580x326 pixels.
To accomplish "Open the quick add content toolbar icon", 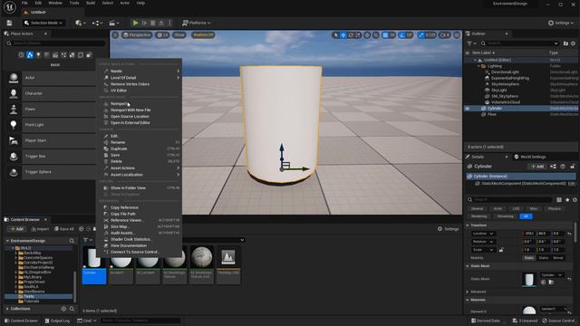I will point(81,23).
